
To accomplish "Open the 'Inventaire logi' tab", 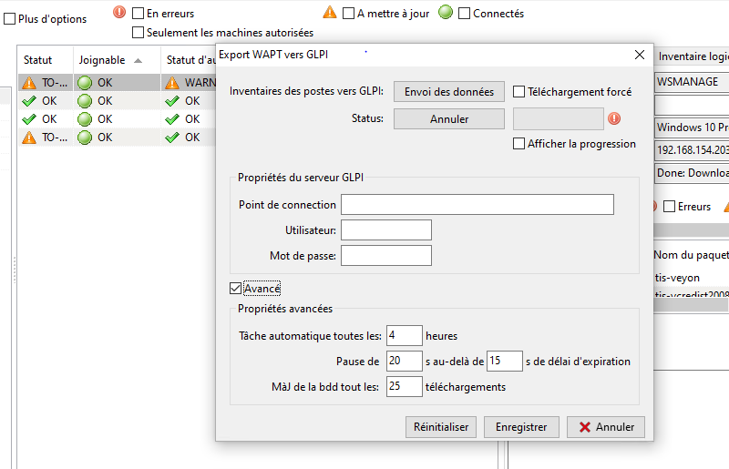I will pyautogui.click(x=693, y=56).
